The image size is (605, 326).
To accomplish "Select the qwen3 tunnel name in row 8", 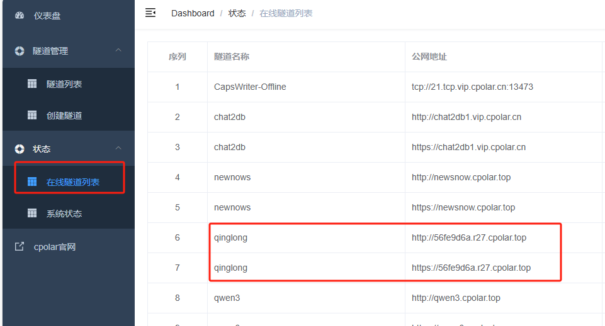I will point(227,298).
